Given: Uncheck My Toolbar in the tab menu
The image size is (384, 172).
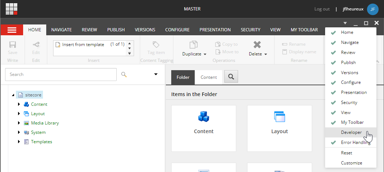Looking at the screenshot, I should pyautogui.click(x=351, y=122).
